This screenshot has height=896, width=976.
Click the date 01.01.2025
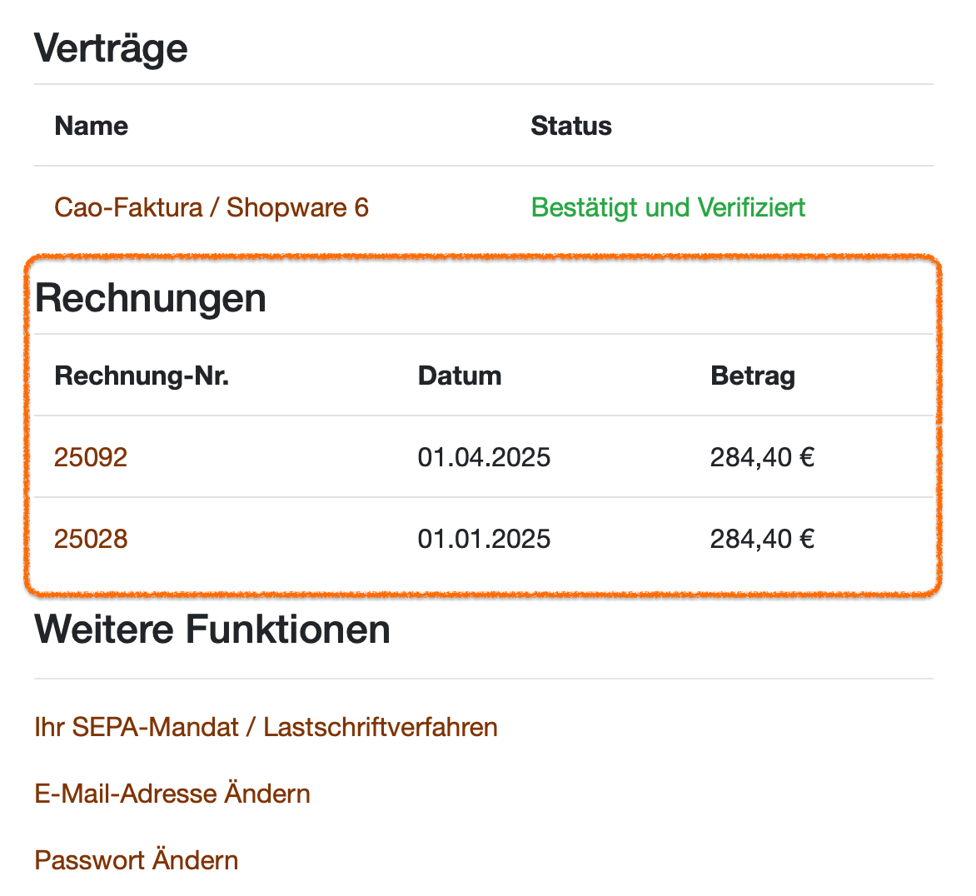coord(484,539)
